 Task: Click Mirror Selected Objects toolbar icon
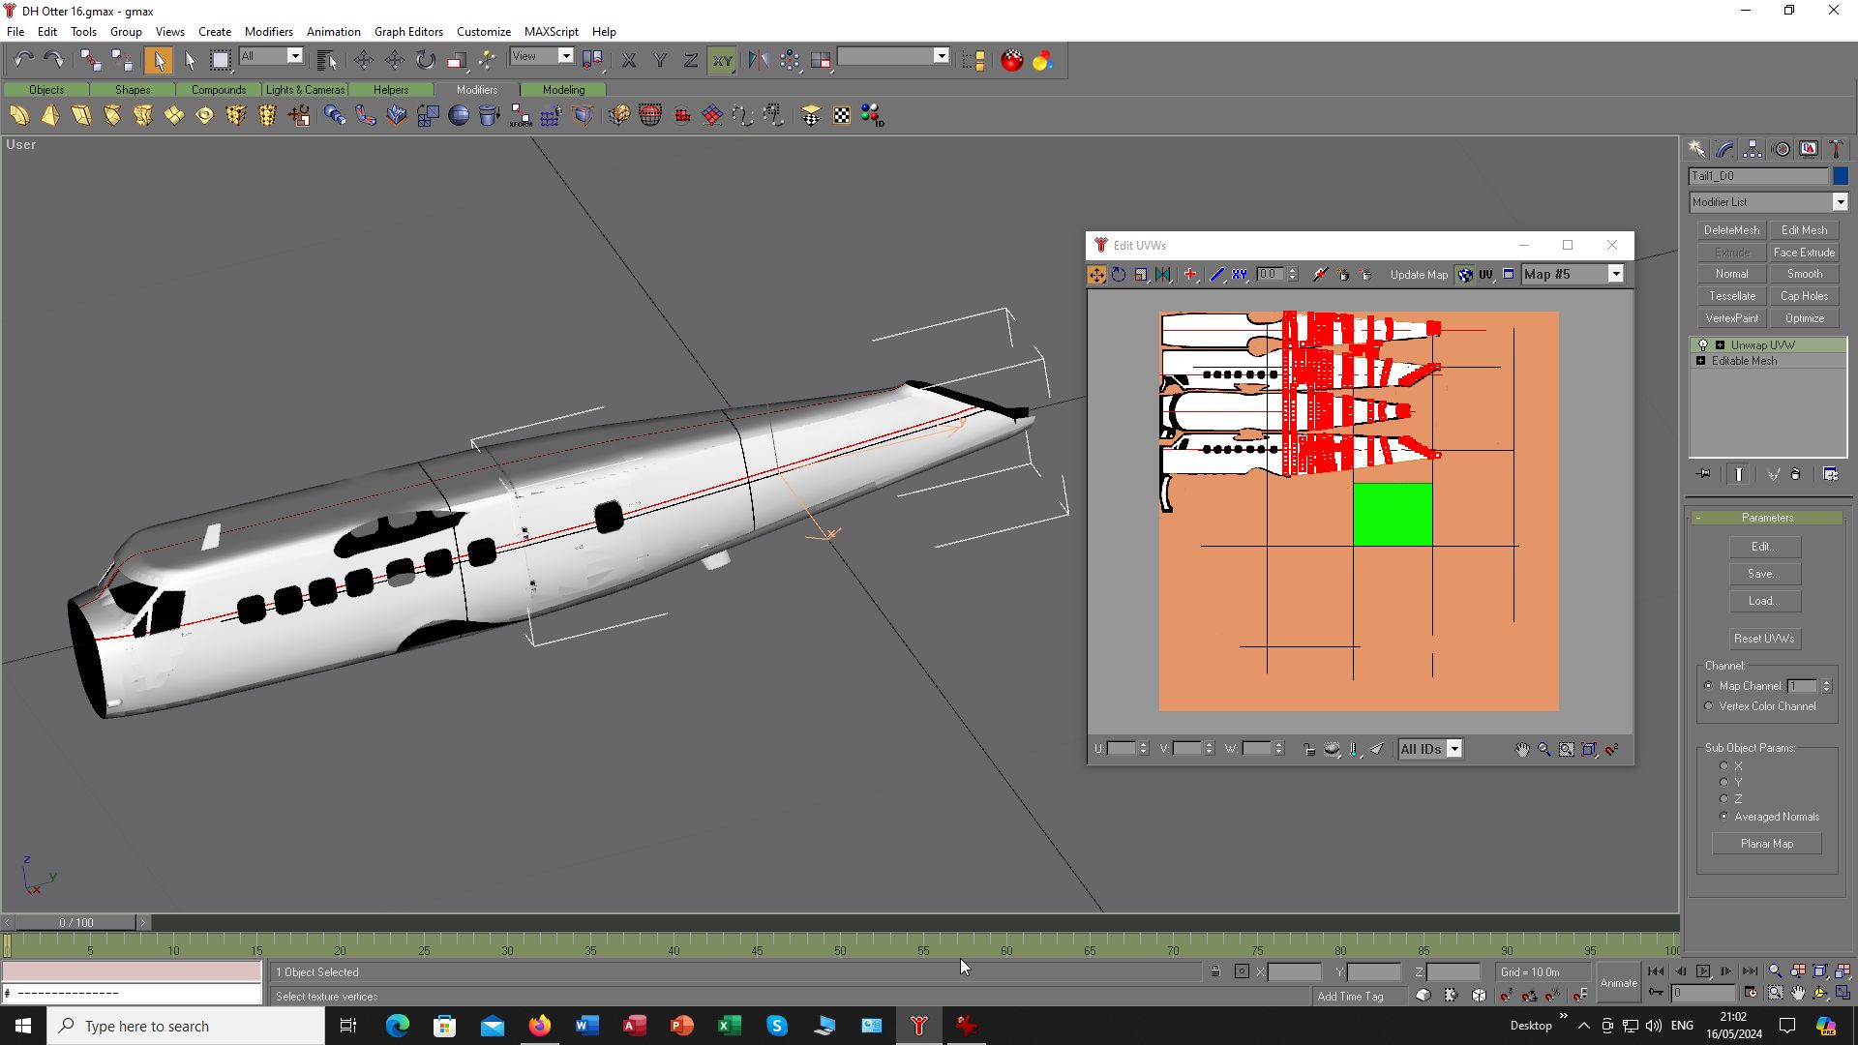(758, 60)
